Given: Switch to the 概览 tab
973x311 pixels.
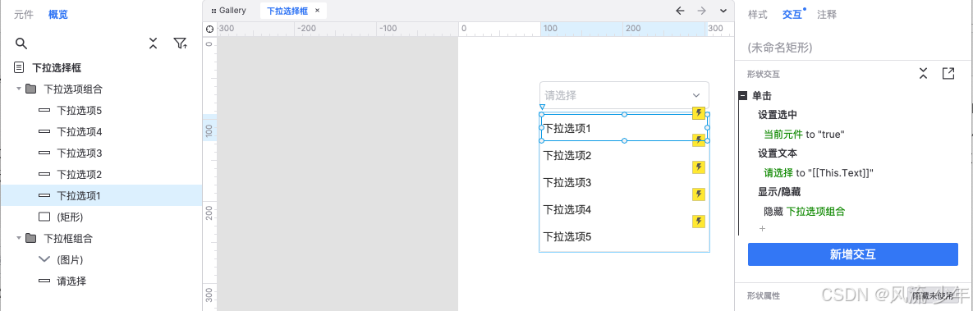Looking at the screenshot, I should 58,14.
